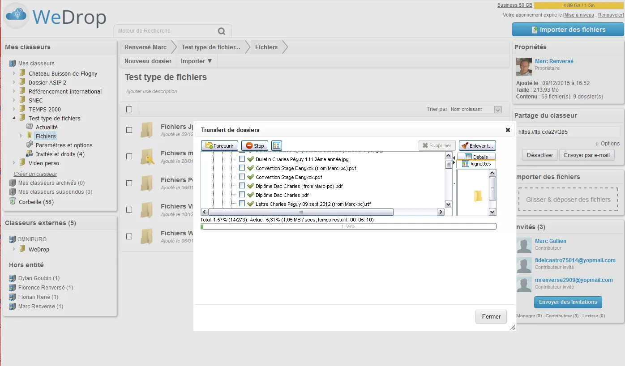Close the Transfert de dossiers dialog

508,130
